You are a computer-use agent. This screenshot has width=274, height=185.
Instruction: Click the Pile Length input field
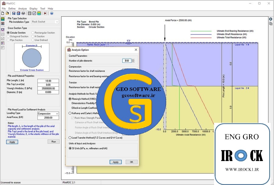click(x=48, y=81)
